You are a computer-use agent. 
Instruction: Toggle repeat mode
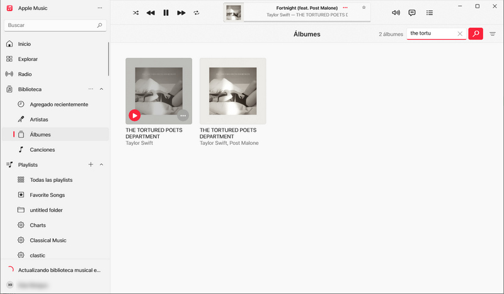(x=197, y=13)
